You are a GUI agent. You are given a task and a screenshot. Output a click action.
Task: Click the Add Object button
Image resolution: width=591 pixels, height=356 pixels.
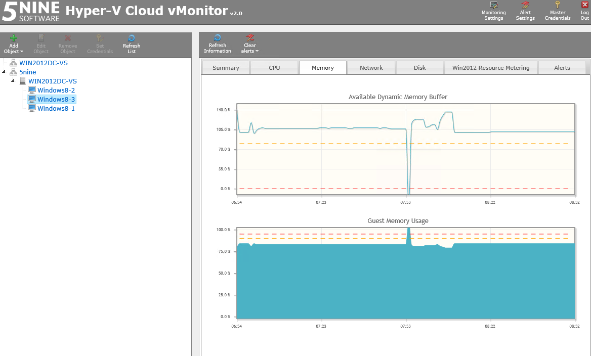coord(14,44)
